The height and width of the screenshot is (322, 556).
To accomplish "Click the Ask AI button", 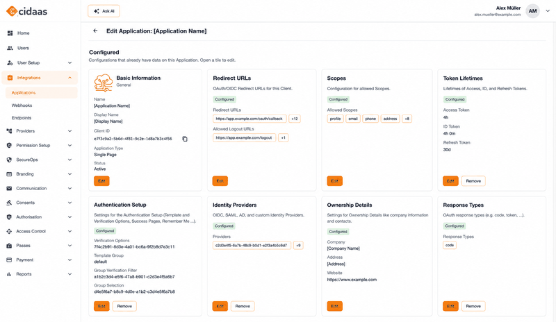I will 104,11.
